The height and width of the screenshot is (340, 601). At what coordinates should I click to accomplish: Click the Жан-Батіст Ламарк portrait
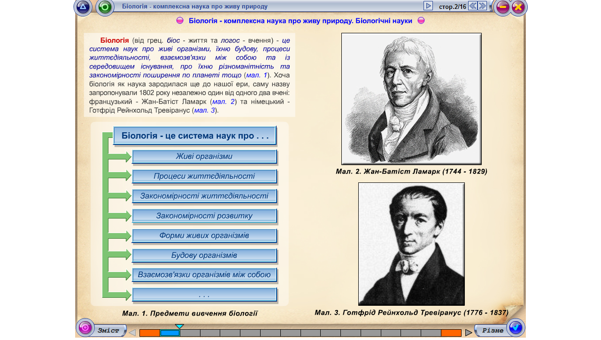(x=411, y=98)
